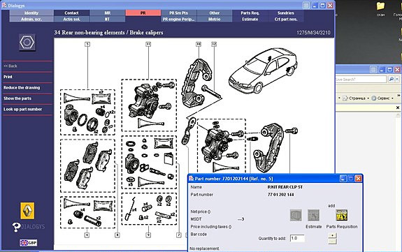Open the Страница dropdown menu

[357, 98]
